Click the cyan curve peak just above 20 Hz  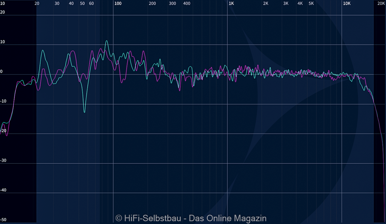(x=43, y=50)
